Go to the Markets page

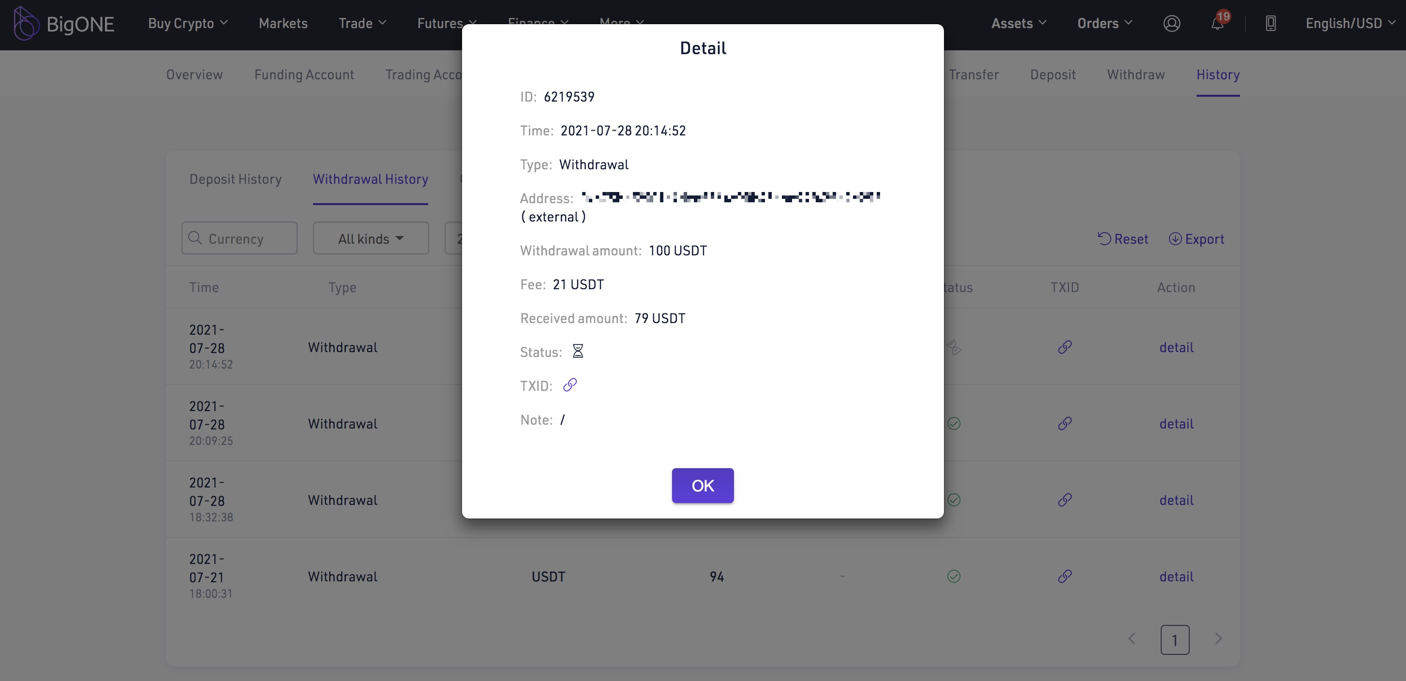[283, 24]
